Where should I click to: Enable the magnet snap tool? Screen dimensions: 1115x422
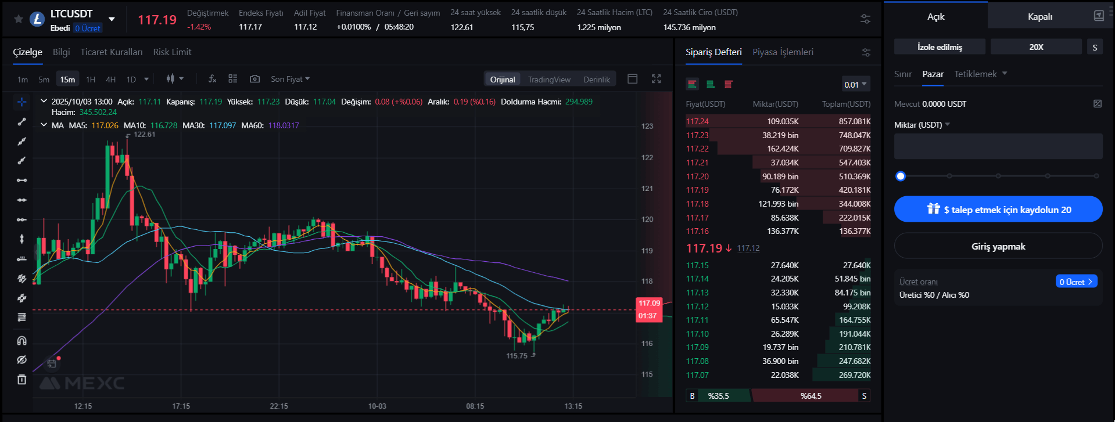pyautogui.click(x=21, y=341)
